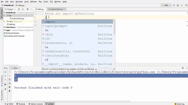Start debugging with the bug icon
Viewport: 188px width, 105px height.
point(178,5)
